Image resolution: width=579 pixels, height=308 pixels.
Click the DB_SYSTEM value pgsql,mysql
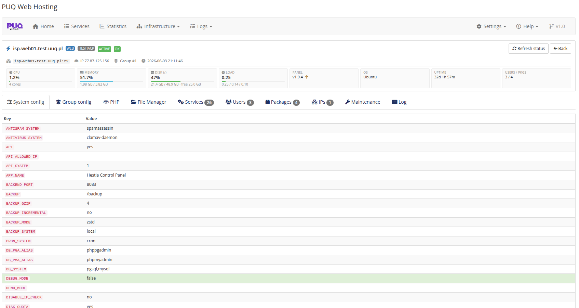tap(98, 269)
